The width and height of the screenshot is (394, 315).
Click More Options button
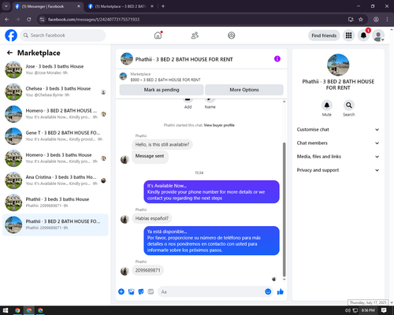point(244,90)
